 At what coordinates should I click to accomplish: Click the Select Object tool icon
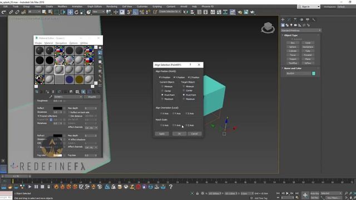coord(44,12)
